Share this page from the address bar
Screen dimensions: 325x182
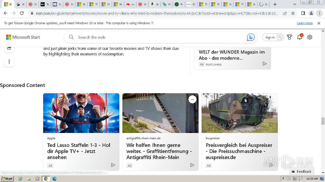[285, 13]
